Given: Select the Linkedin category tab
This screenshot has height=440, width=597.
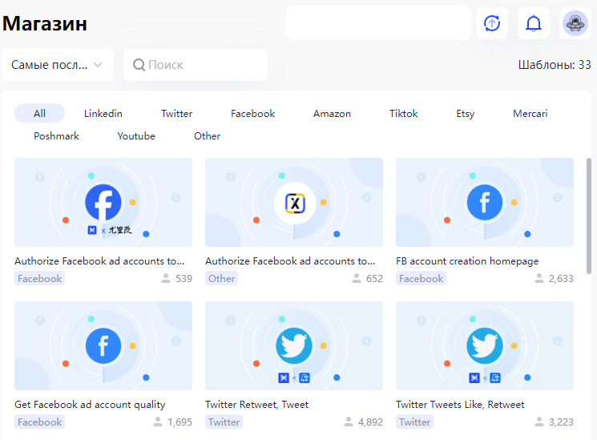Looking at the screenshot, I should pos(103,114).
